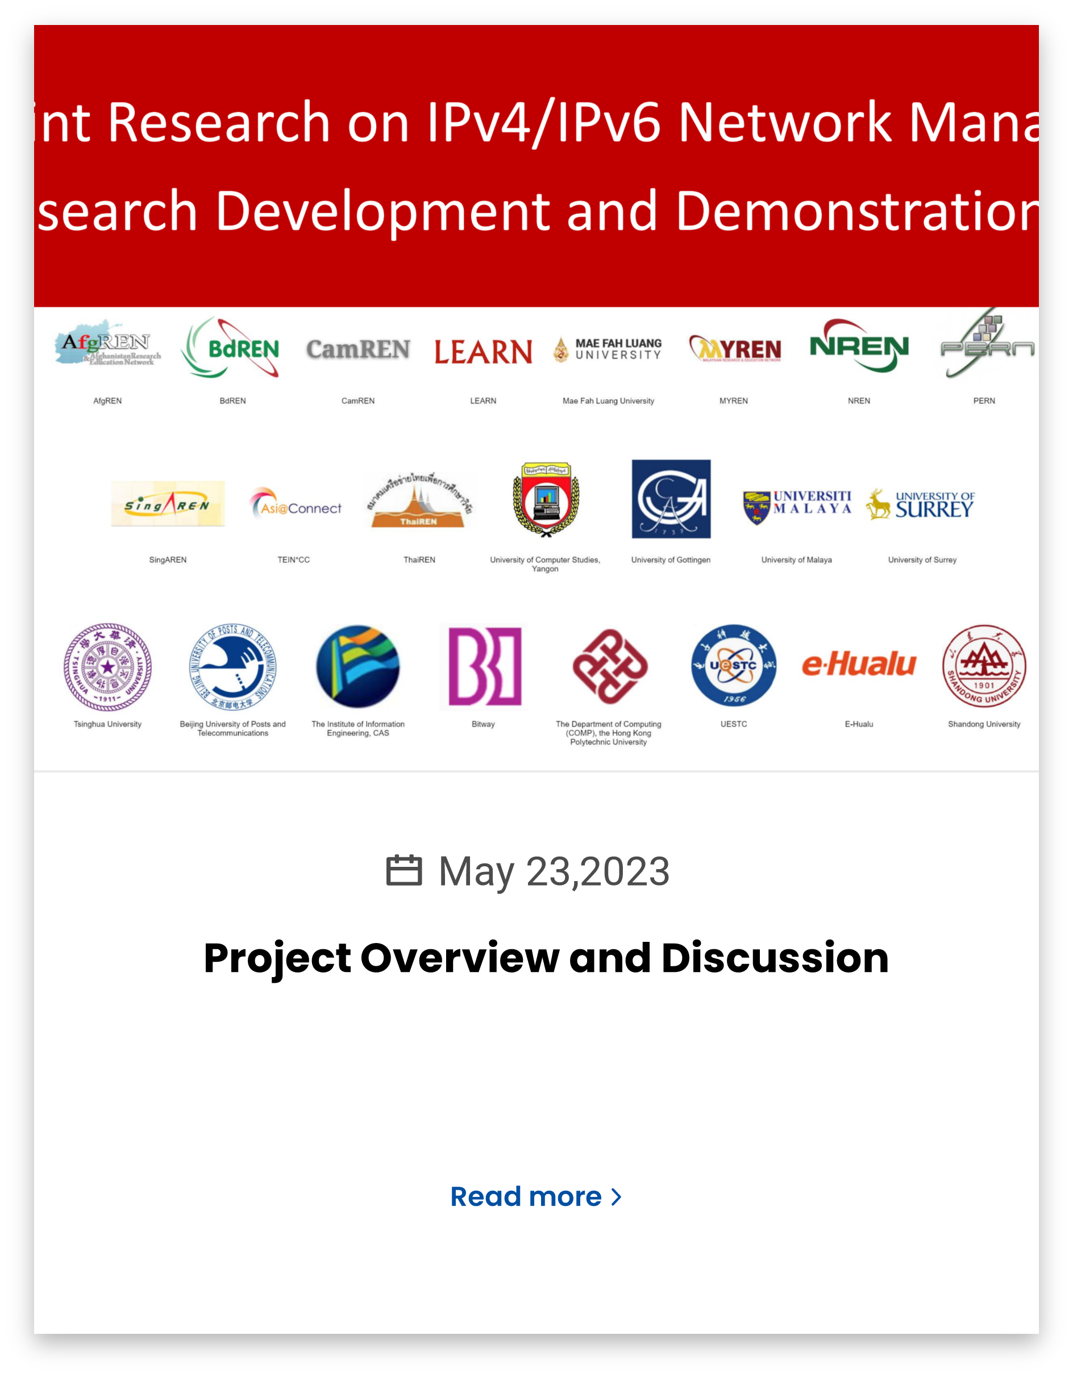The width and height of the screenshot is (1073, 1377).
Task: Open the Project Overview and Discussion title
Action: pos(546,958)
